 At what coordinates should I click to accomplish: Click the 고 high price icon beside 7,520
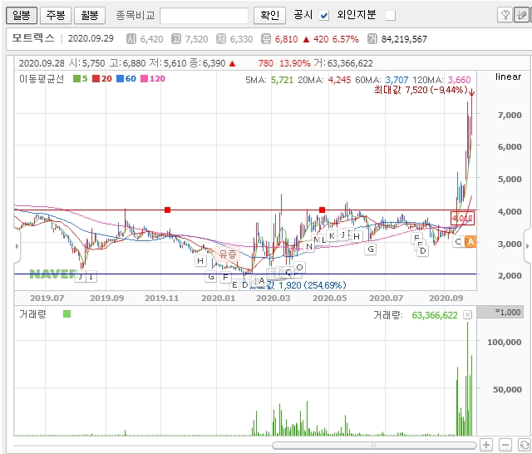pos(175,39)
